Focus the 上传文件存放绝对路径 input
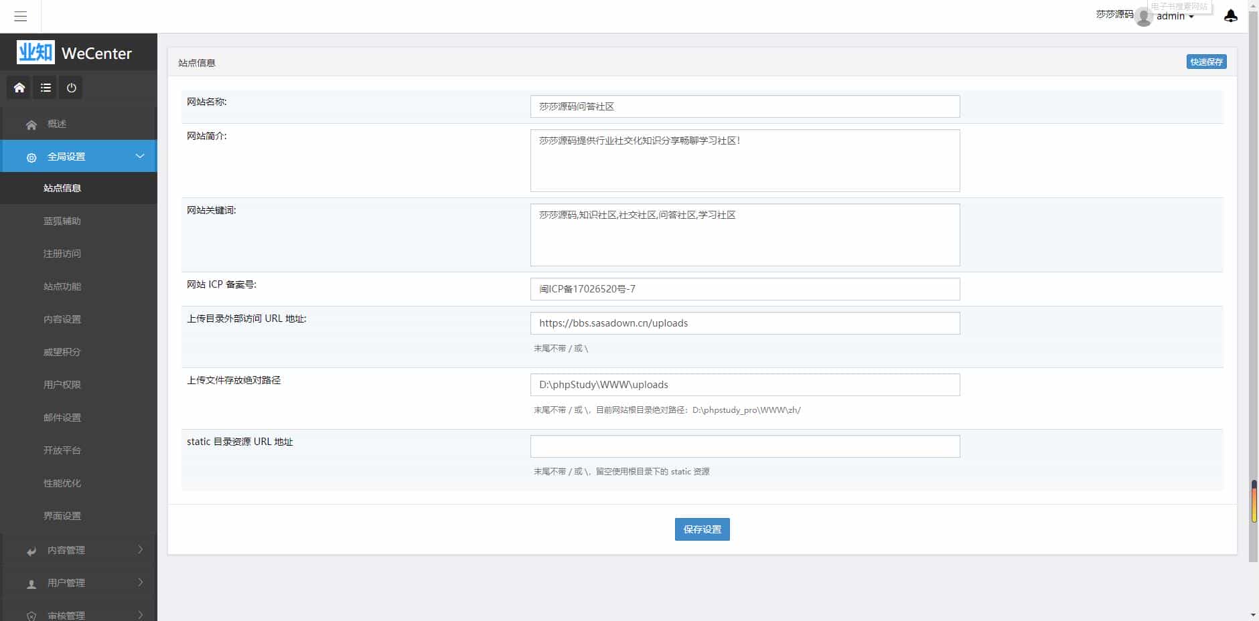This screenshot has height=621, width=1259. [x=745, y=385]
